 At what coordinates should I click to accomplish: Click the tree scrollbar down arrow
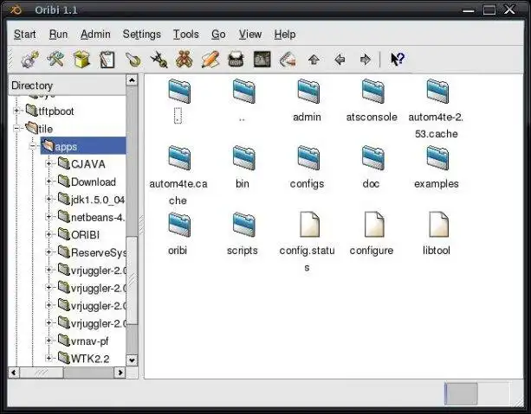click(x=132, y=360)
